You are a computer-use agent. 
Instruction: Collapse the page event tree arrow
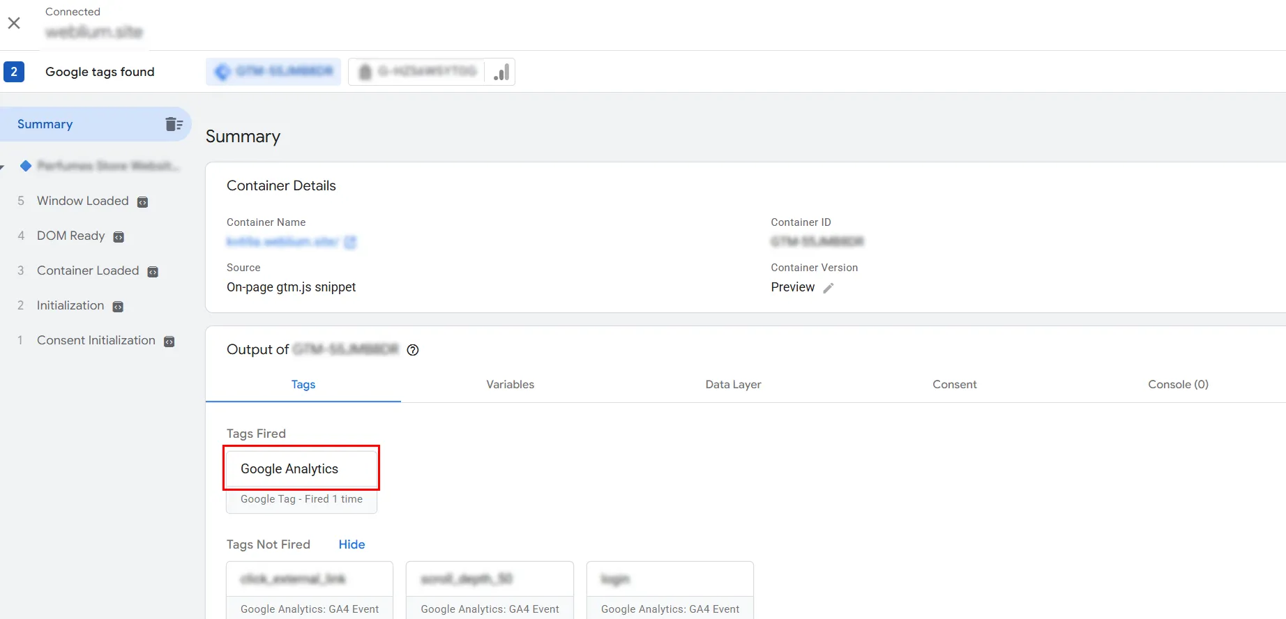pyautogui.click(x=3, y=167)
